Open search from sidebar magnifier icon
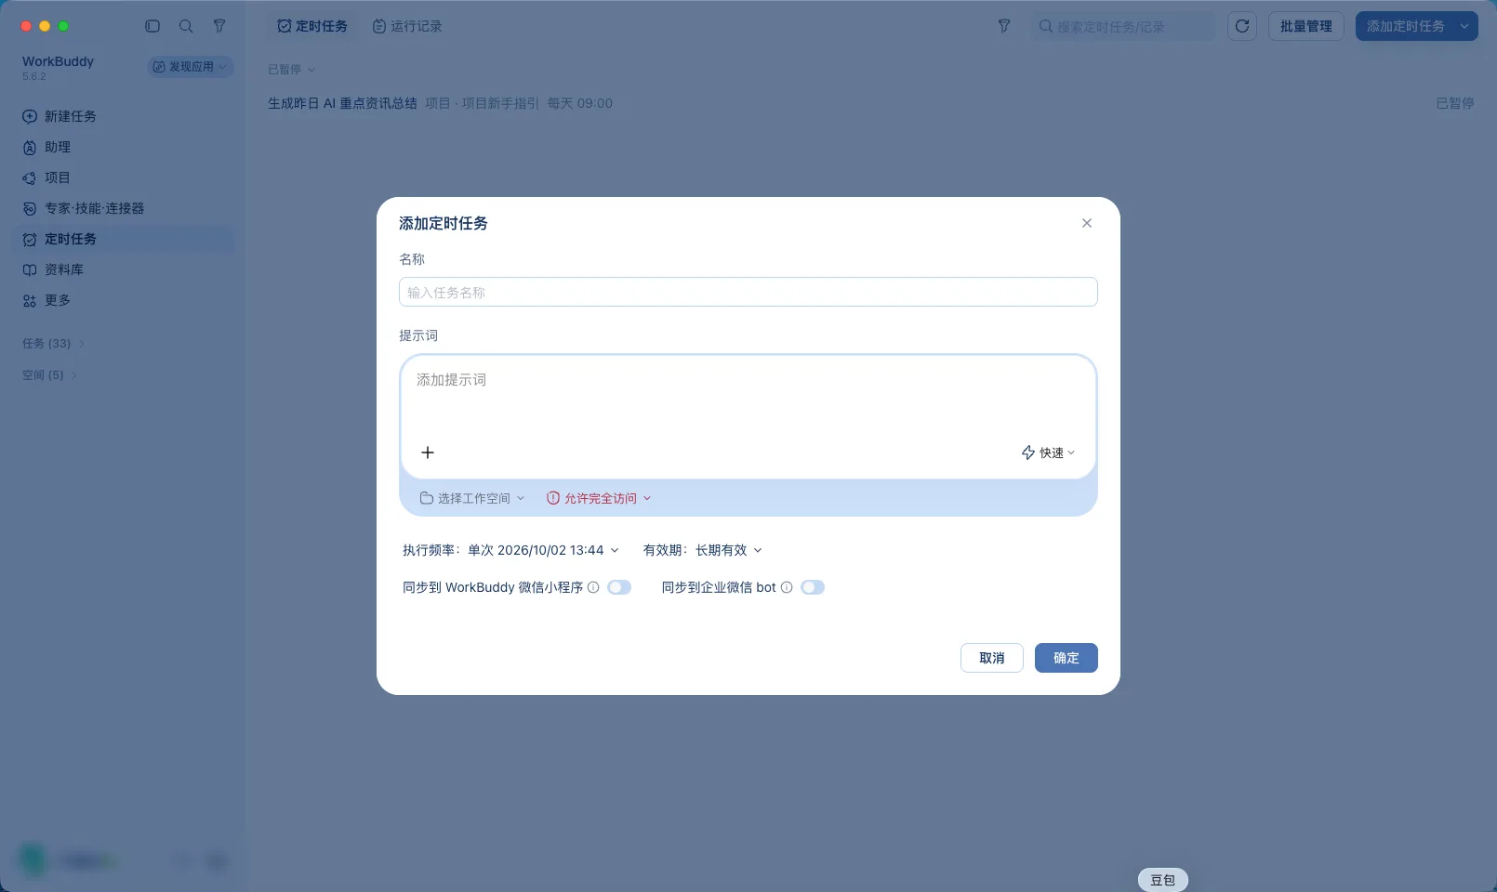 point(186,26)
